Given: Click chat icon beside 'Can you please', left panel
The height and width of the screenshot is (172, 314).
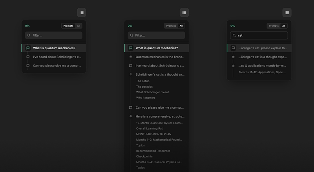Looking at the screenshot, I should 28,66.
